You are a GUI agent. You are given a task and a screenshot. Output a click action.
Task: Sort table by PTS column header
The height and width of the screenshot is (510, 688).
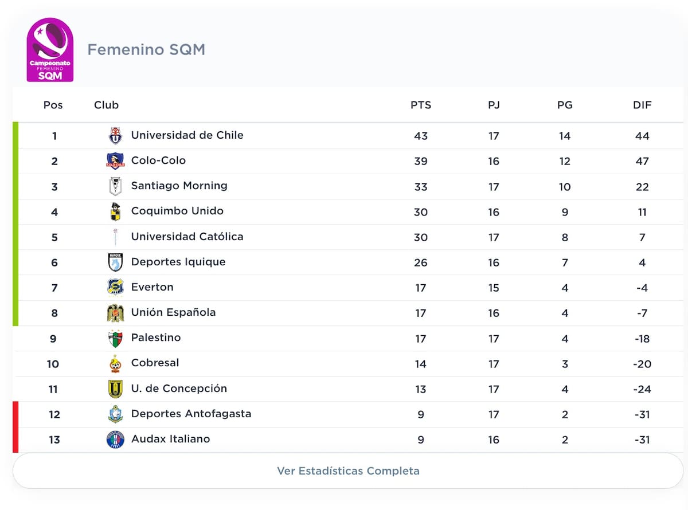point(421,105)
